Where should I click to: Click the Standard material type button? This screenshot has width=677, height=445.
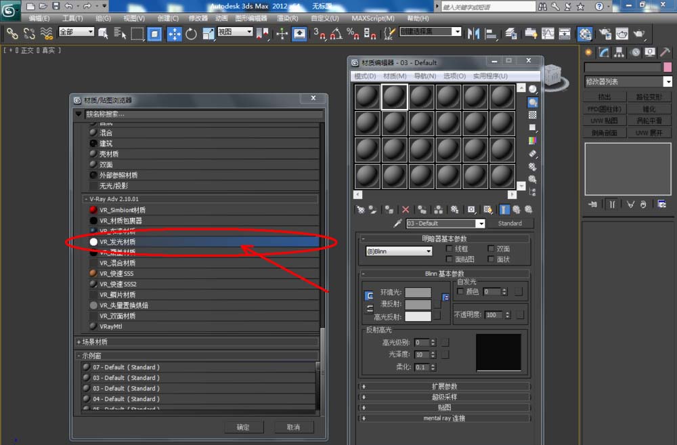[x=510, y=224]
